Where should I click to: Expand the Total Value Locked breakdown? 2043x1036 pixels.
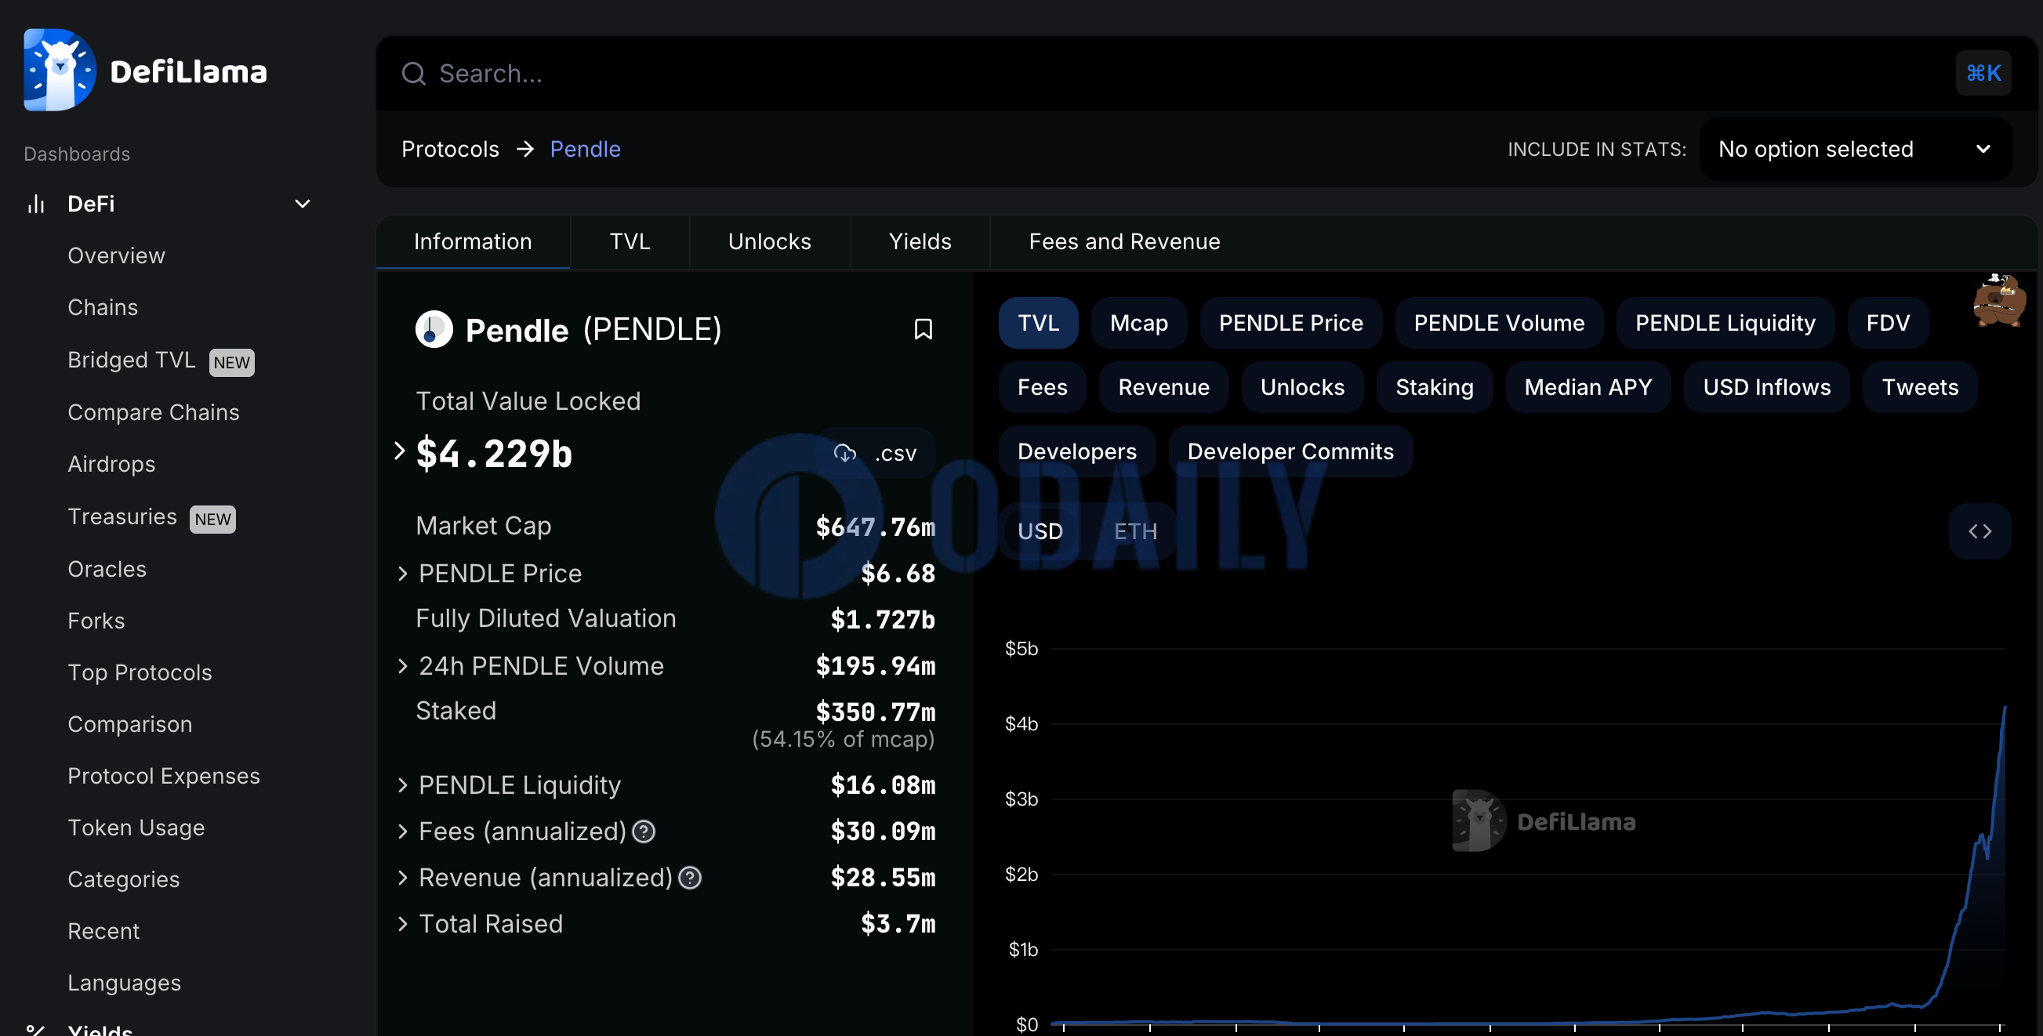click(x=400, y=451)
